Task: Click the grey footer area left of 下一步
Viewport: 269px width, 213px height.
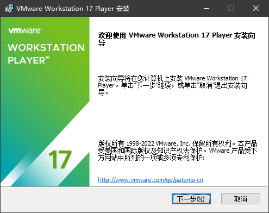Action: [x=85, y=199]
